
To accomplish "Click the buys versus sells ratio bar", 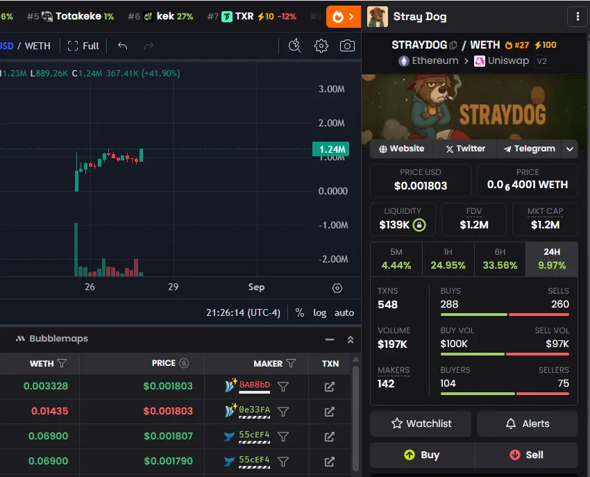I will point(505,315).
